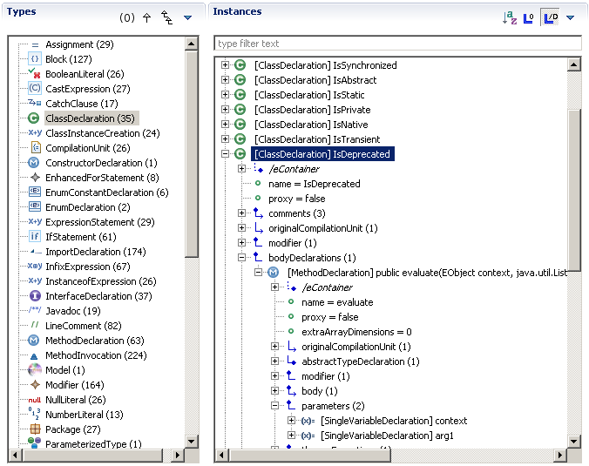Click the CompilationUnit type icon

[36, 147]
